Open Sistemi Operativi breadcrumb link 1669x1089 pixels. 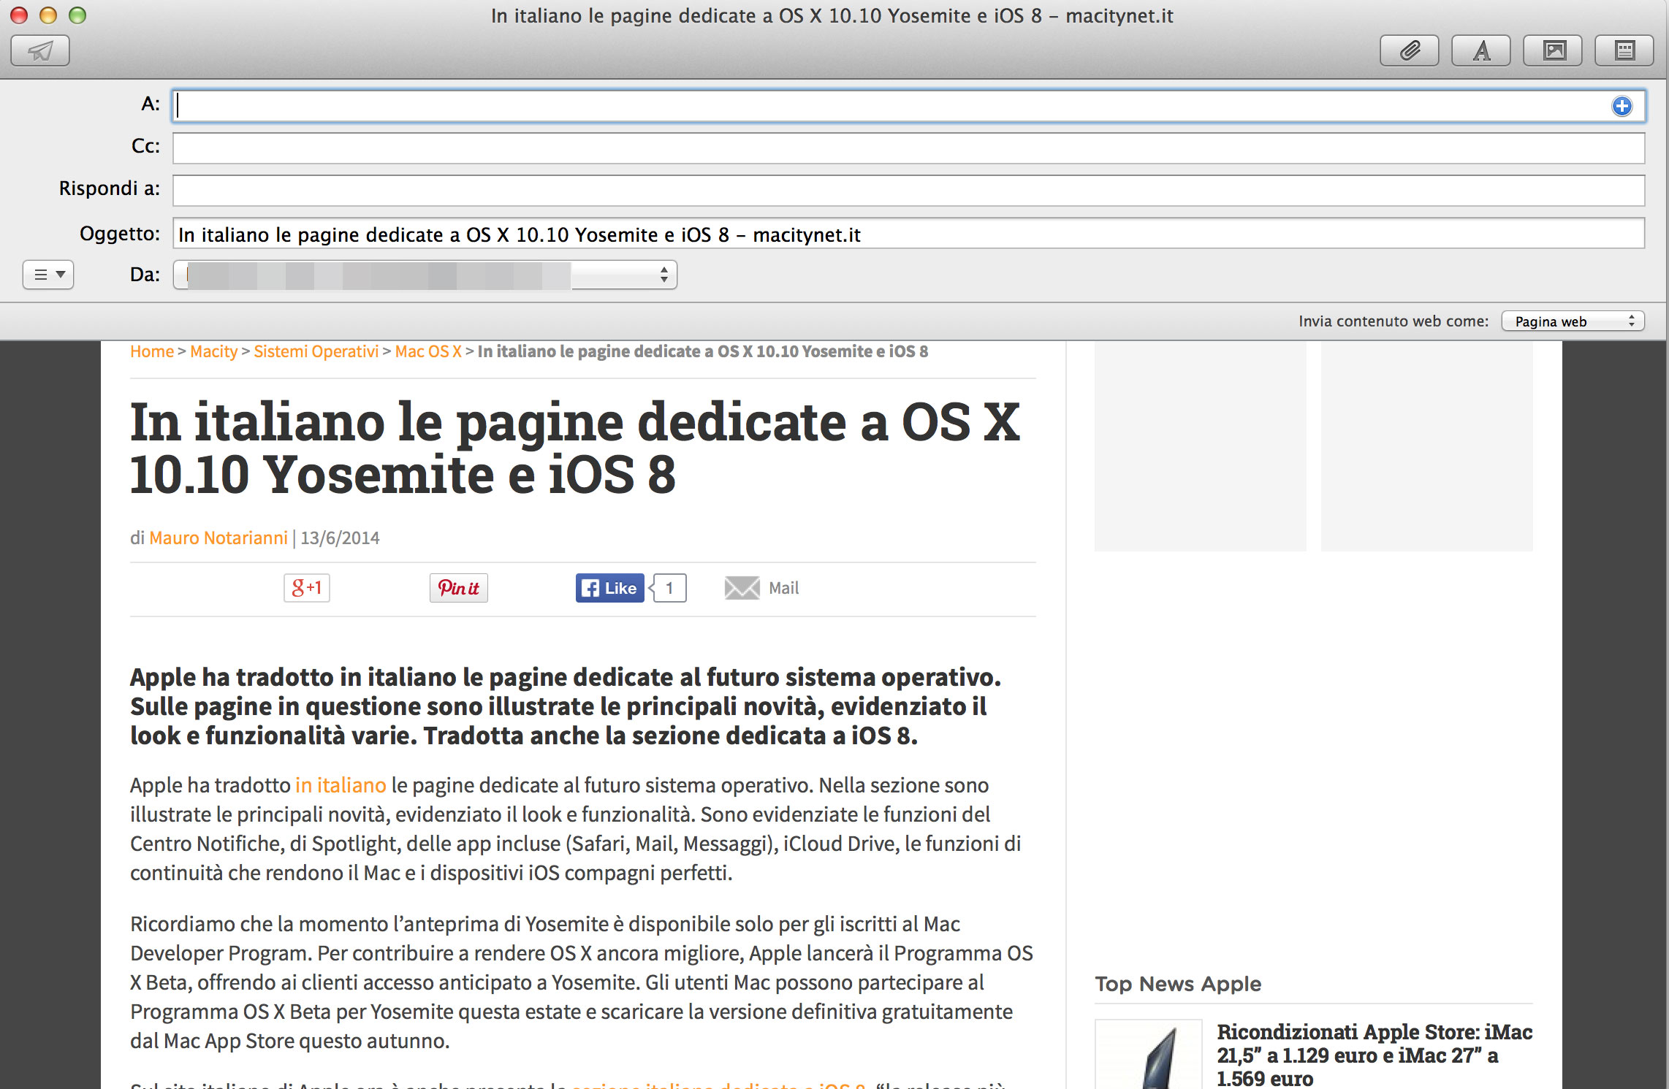[x=316, y=351]
